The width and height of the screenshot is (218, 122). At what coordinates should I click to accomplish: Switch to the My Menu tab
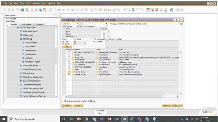click(x=40, y=24)
